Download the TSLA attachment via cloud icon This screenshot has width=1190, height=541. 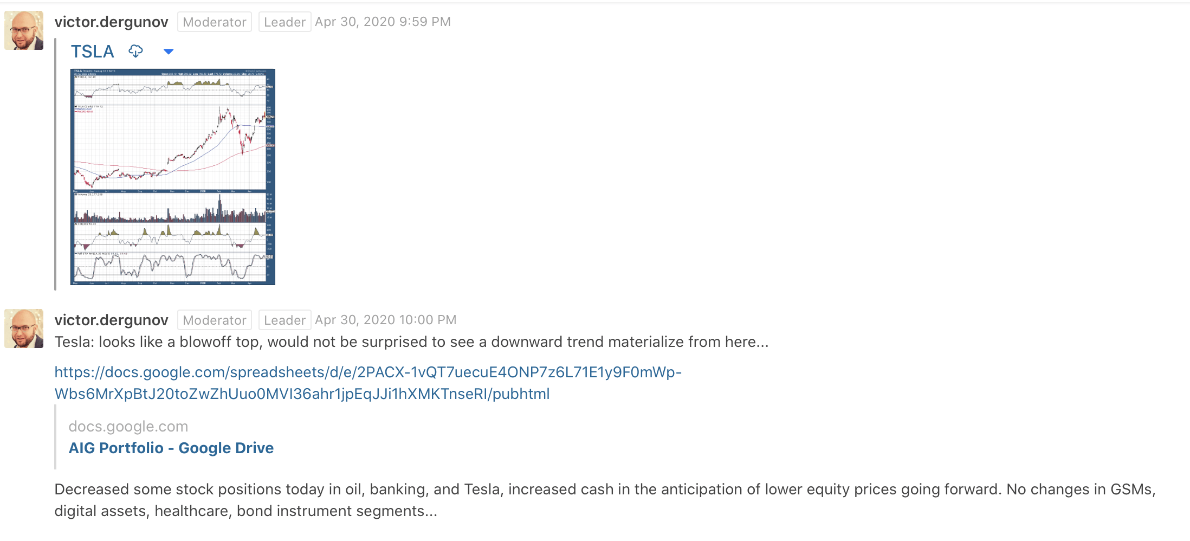pos(135,51)
